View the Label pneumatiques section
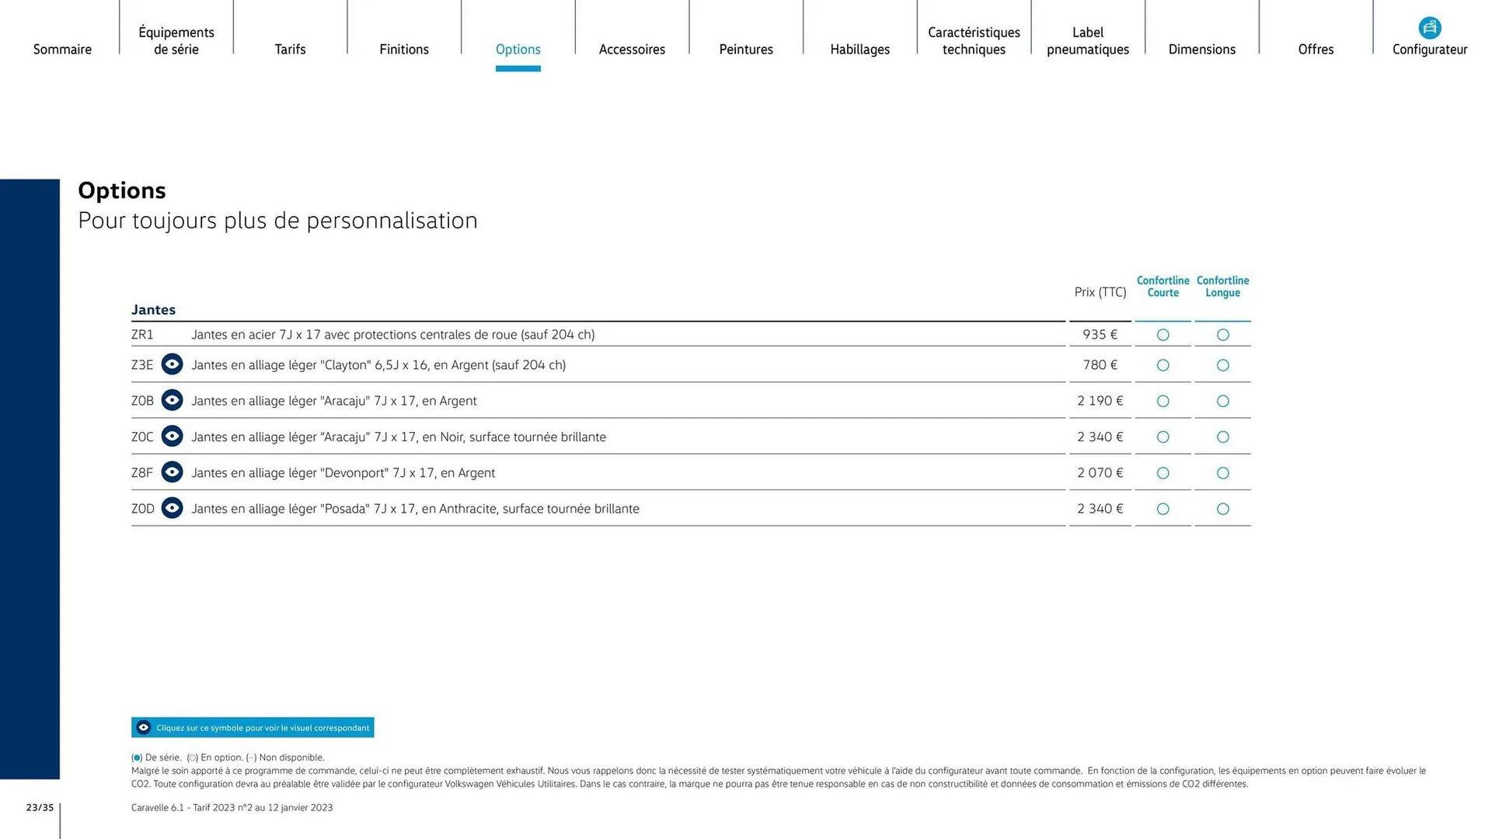 click(1087, 40)
